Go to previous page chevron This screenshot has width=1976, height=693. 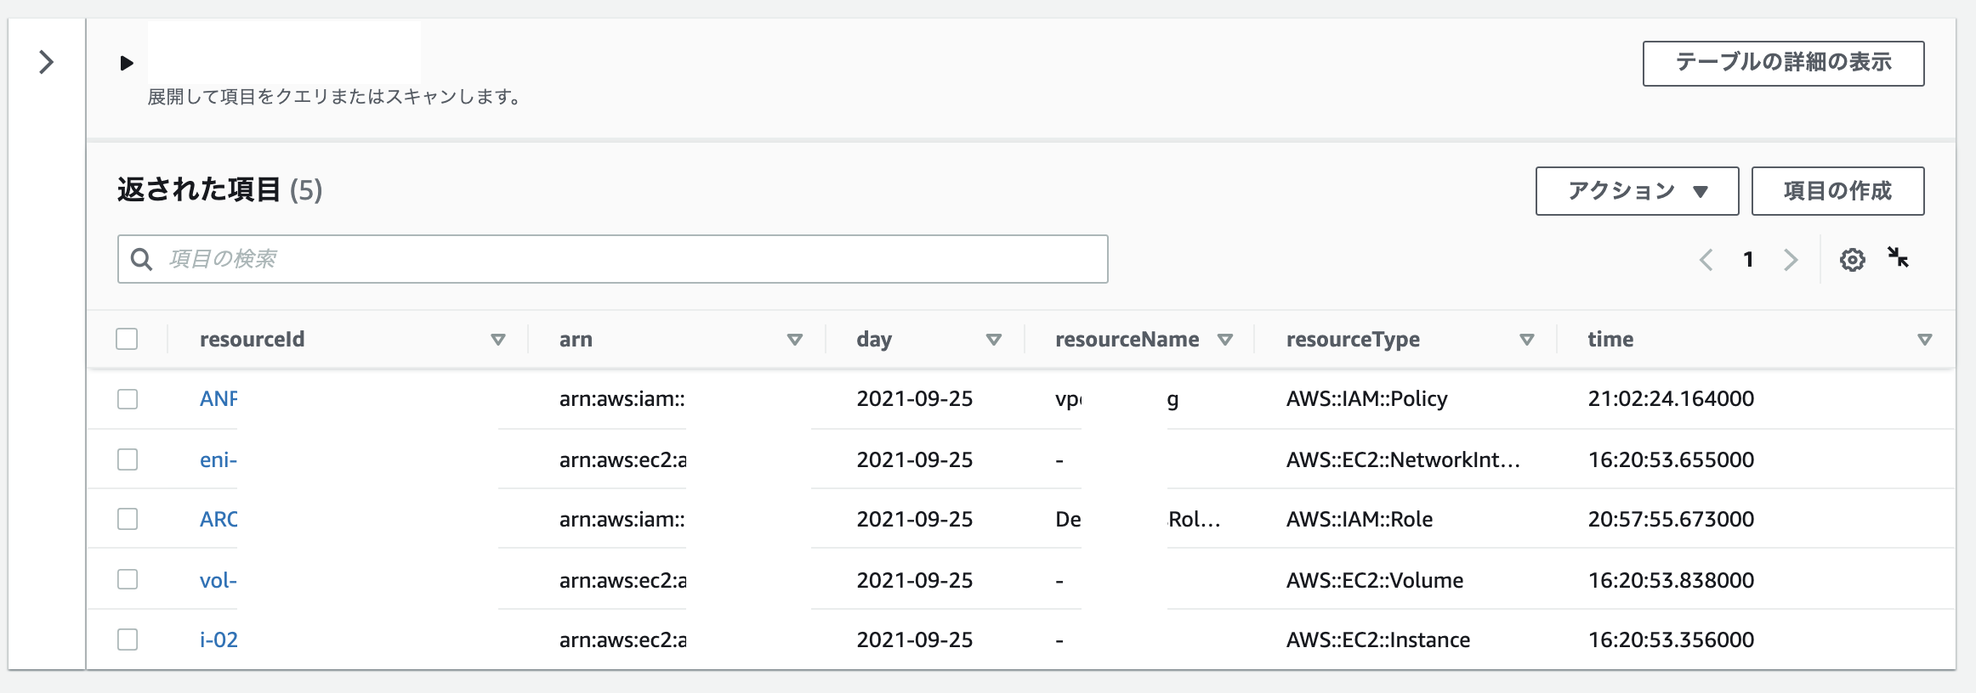(1706, 260)
